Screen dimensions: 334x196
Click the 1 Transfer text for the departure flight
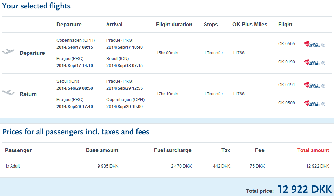(213, 53)
